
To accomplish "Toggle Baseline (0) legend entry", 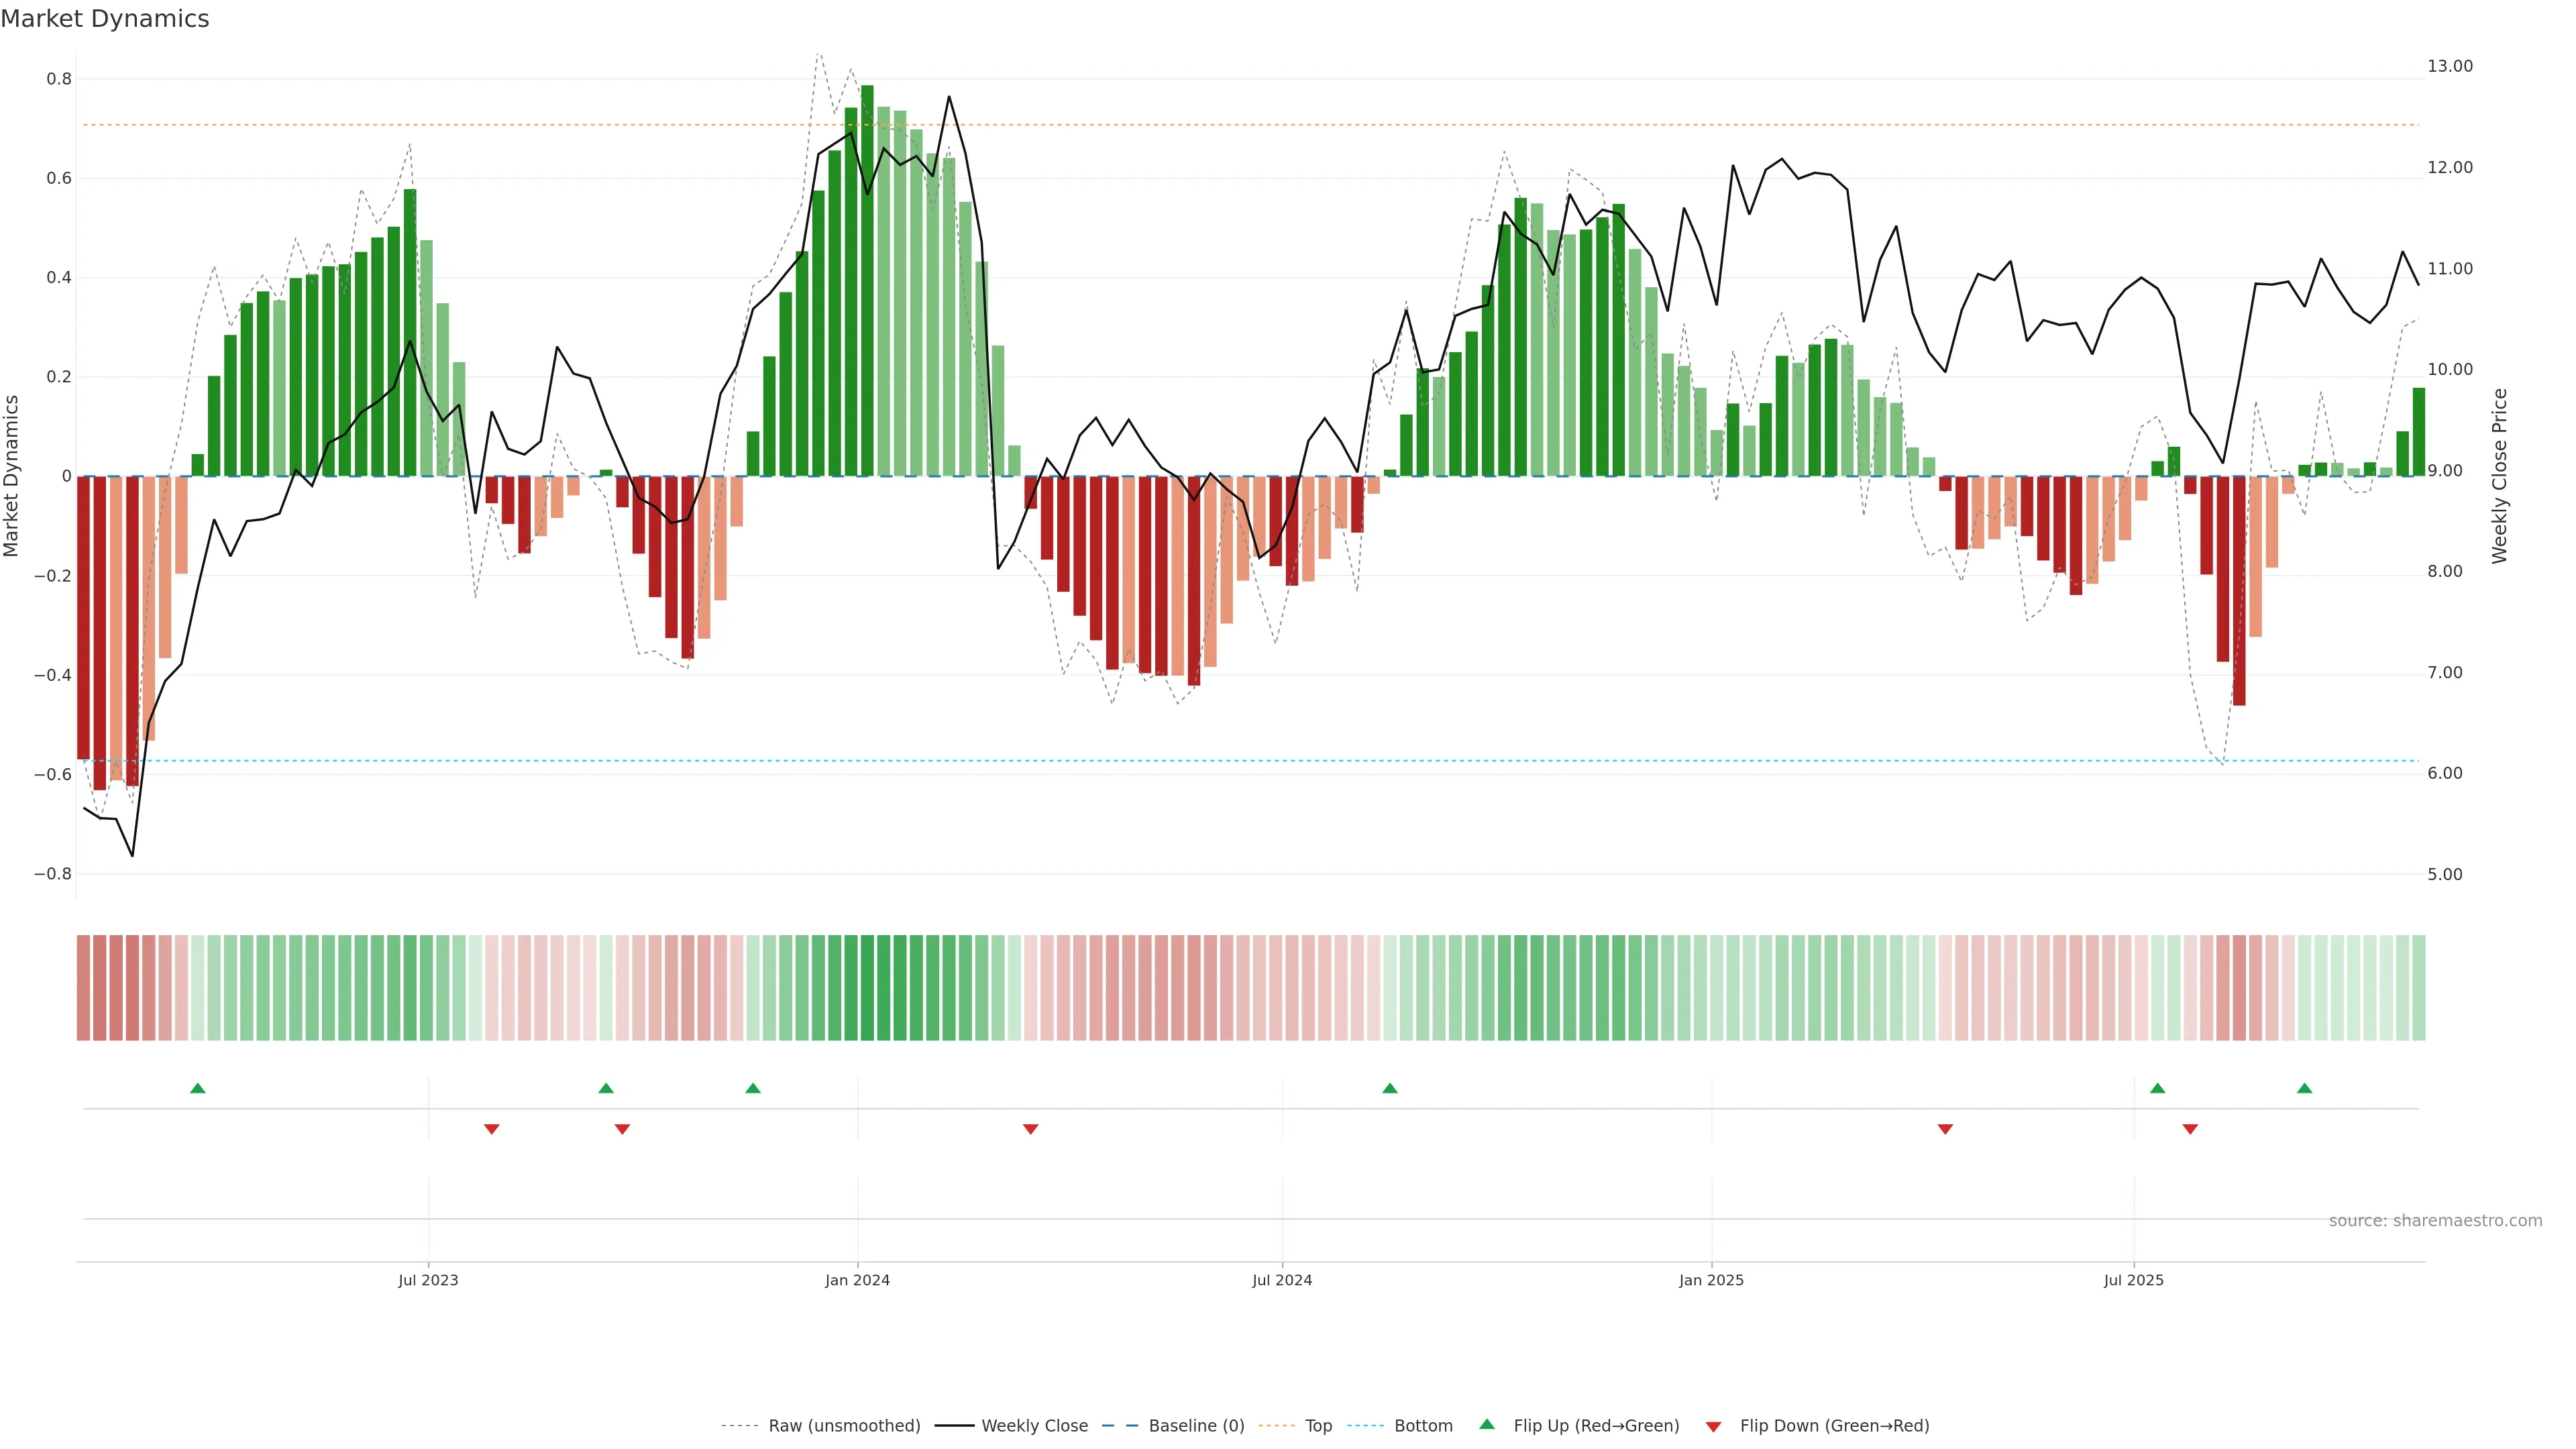I will [x=1196, y=1426].
